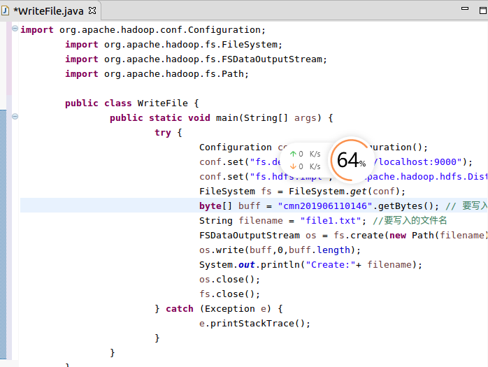The width and height of the screenshot is (488, 367).
Task: Click the localhost:9000 string text
Action: click(x=417, y=162)
